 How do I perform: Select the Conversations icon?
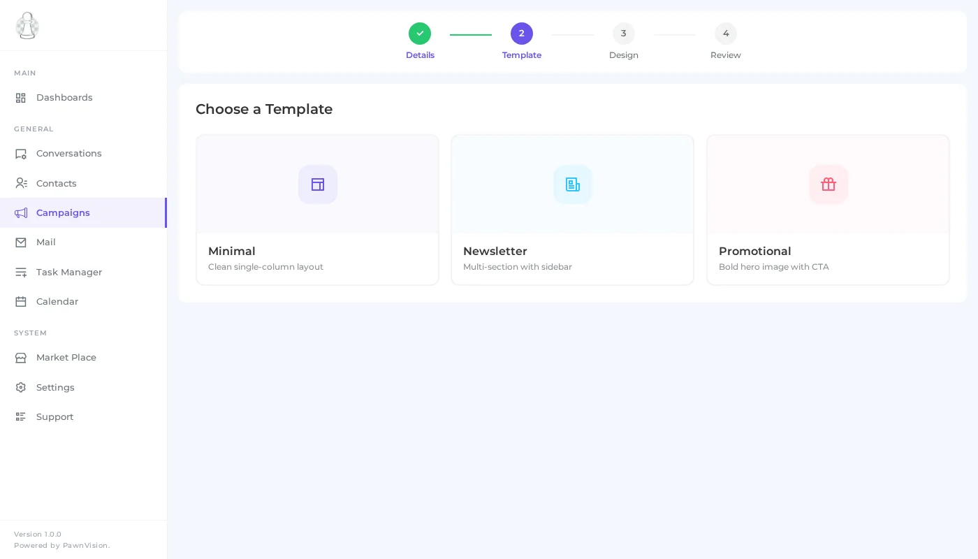click(x=21, y=154)
